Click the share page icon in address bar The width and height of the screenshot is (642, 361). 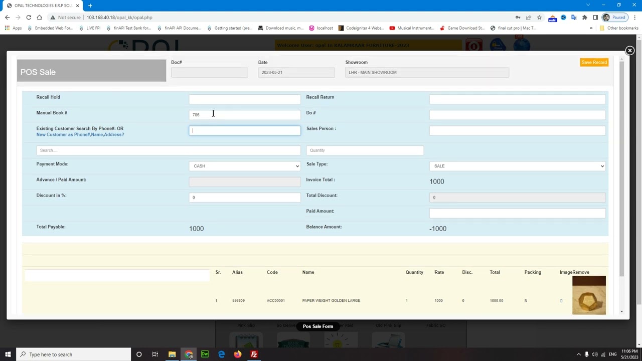tap(529, 18)
